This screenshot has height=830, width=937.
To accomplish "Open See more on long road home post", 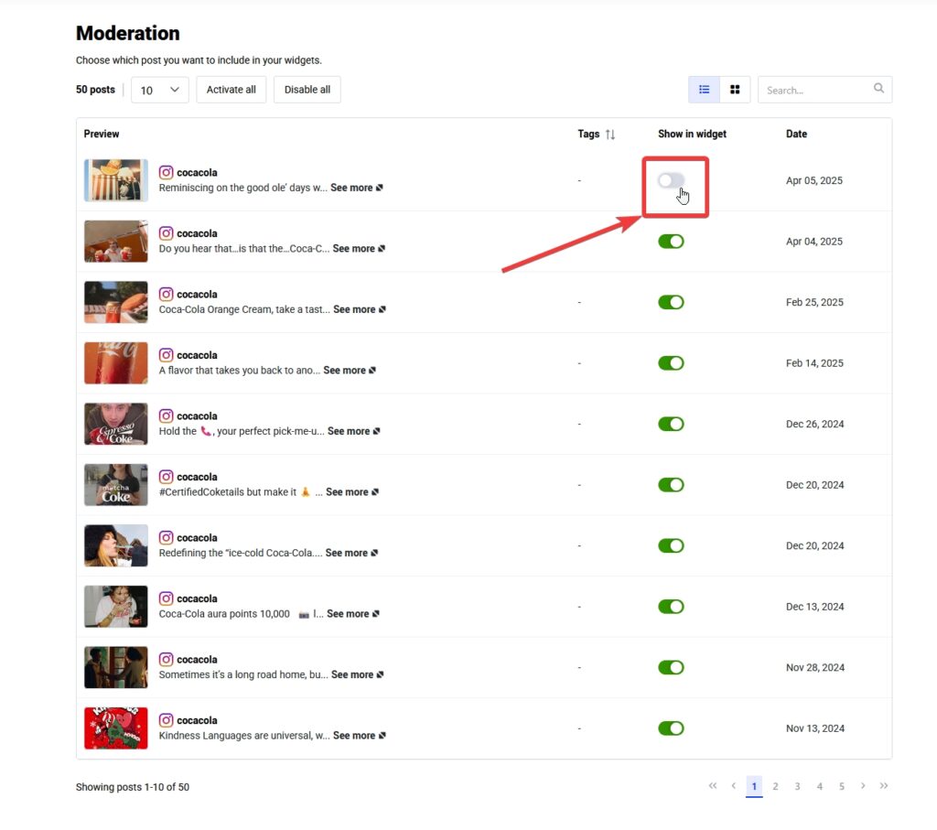I will click(358, 674).
